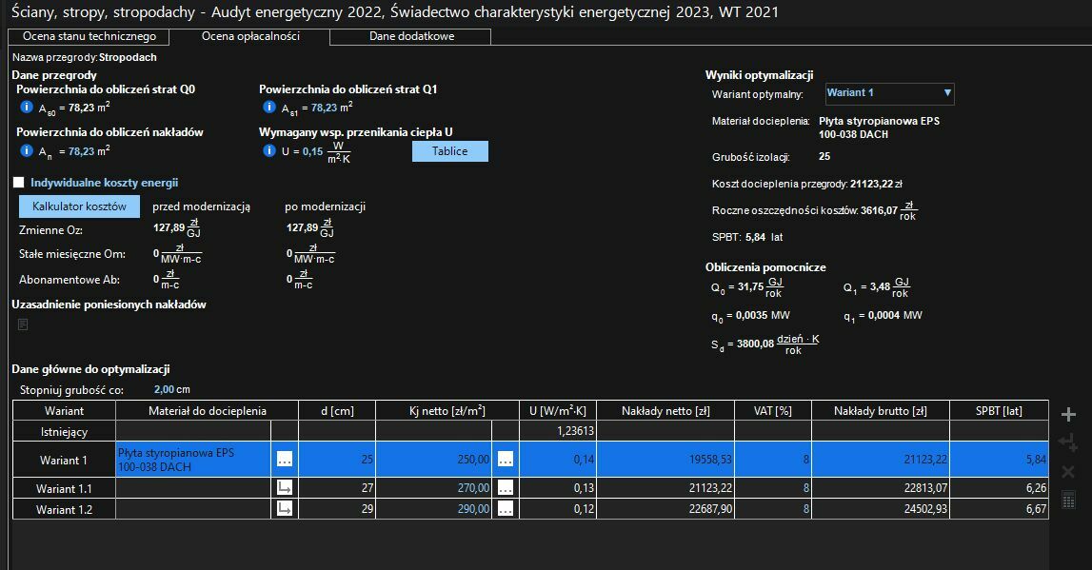Click Nakłady brutto cell 22813,07
Image resolution: width=1092 pixels, height=570 pixels.
(881, 488)
